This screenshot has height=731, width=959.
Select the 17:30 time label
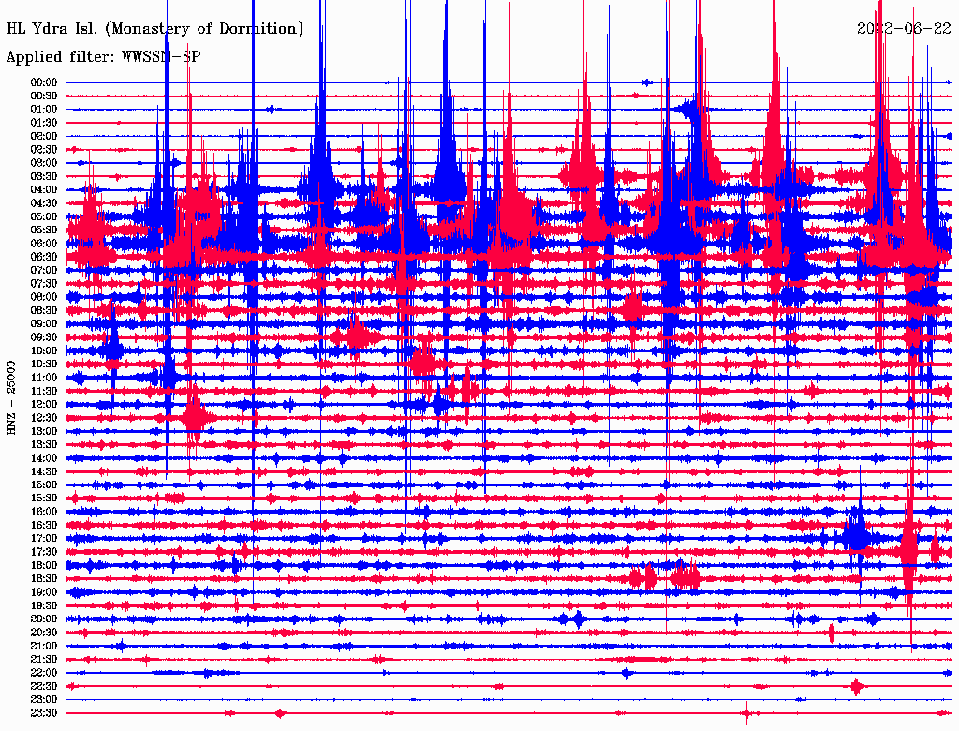pos(44,552)
